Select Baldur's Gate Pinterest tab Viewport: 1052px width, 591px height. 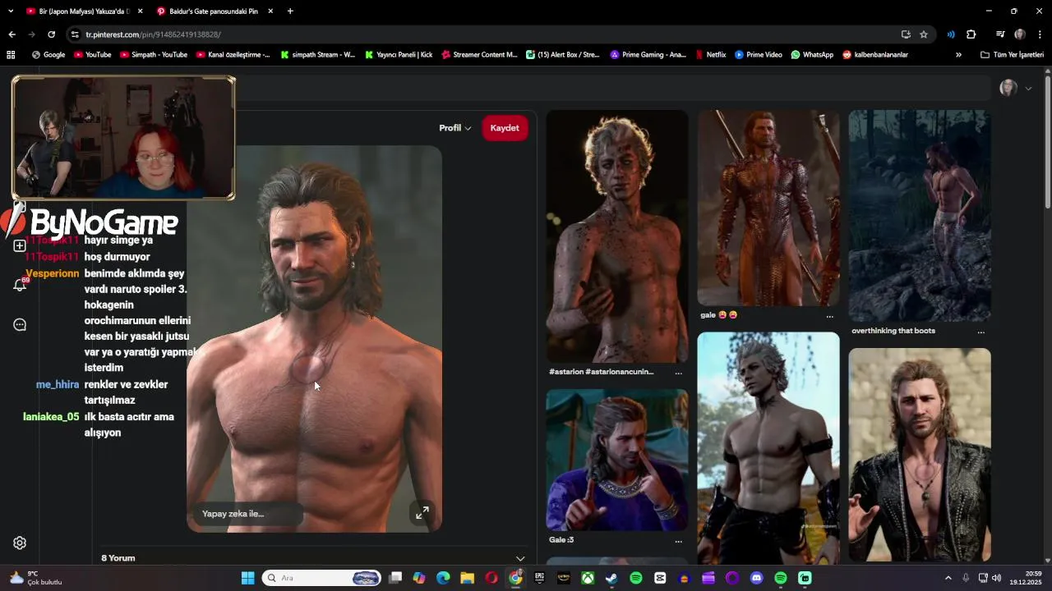click(213, 11)
